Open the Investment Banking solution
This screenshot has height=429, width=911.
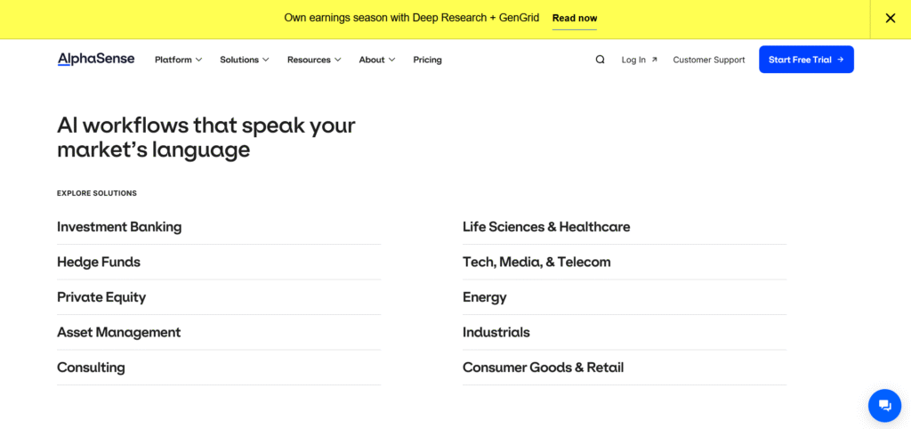tap(119, 227)
